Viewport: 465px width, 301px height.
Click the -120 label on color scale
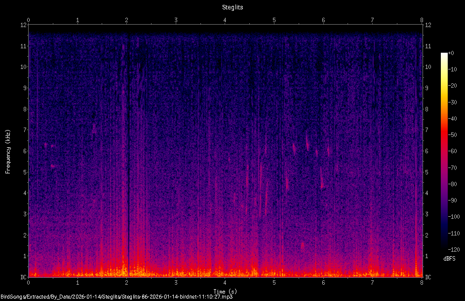point(454,249)
